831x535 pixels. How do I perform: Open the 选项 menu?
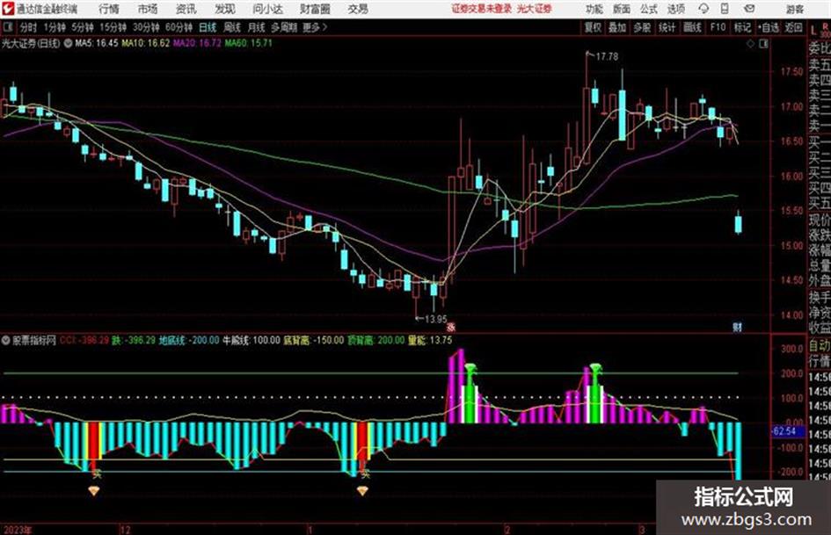(676, 9)
